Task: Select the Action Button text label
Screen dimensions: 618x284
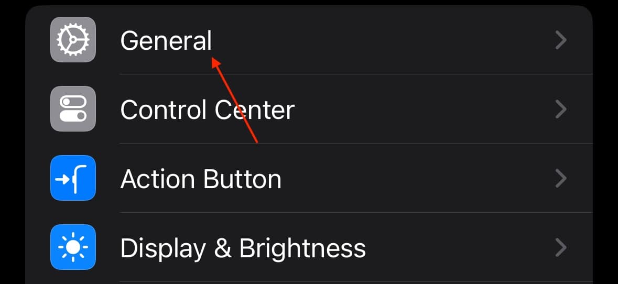Action: click(x=201, y=179)
